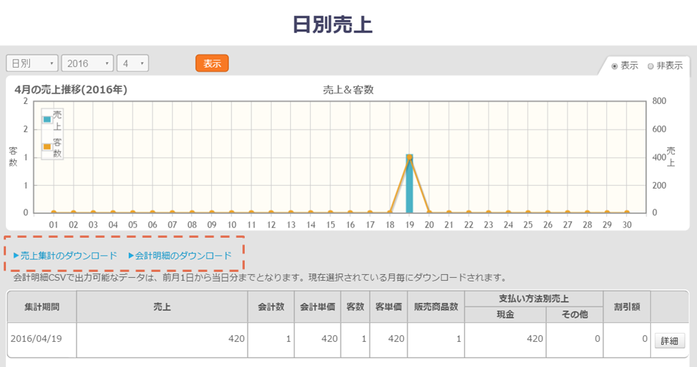The image size is (697, 367).
Task: Open the month dropdown showing 4
Action: click(x=132, y=63)
